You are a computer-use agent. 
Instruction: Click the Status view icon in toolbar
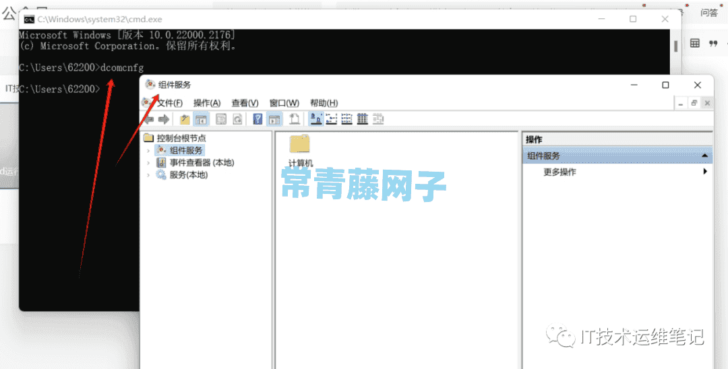click(x=378, y=119)
